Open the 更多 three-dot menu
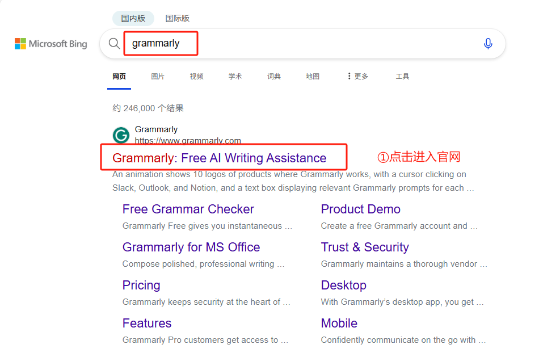 (x=357, y=77)
